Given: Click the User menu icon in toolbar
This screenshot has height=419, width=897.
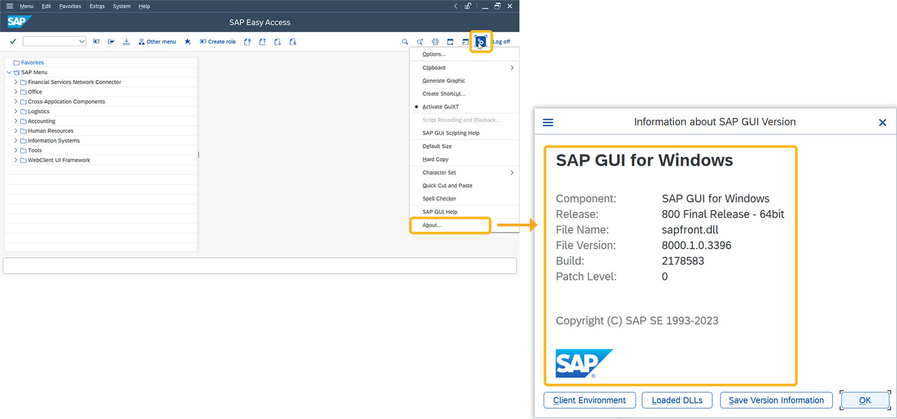Looking at the screenshot, I should [96, 42].
